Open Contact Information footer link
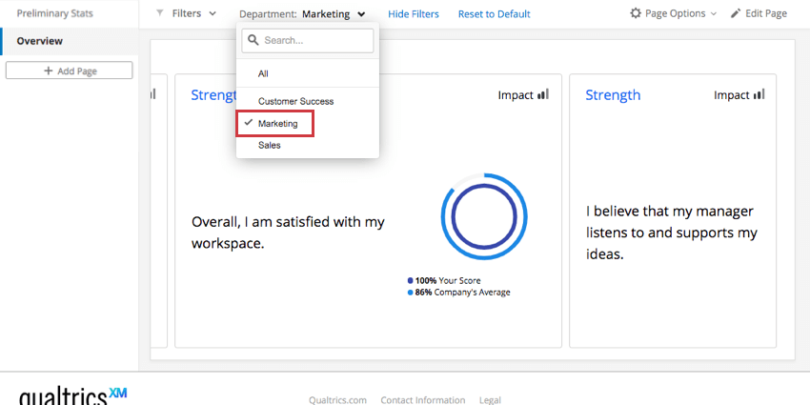This screenshot has height=405, width=810. [x=422, y=400]
